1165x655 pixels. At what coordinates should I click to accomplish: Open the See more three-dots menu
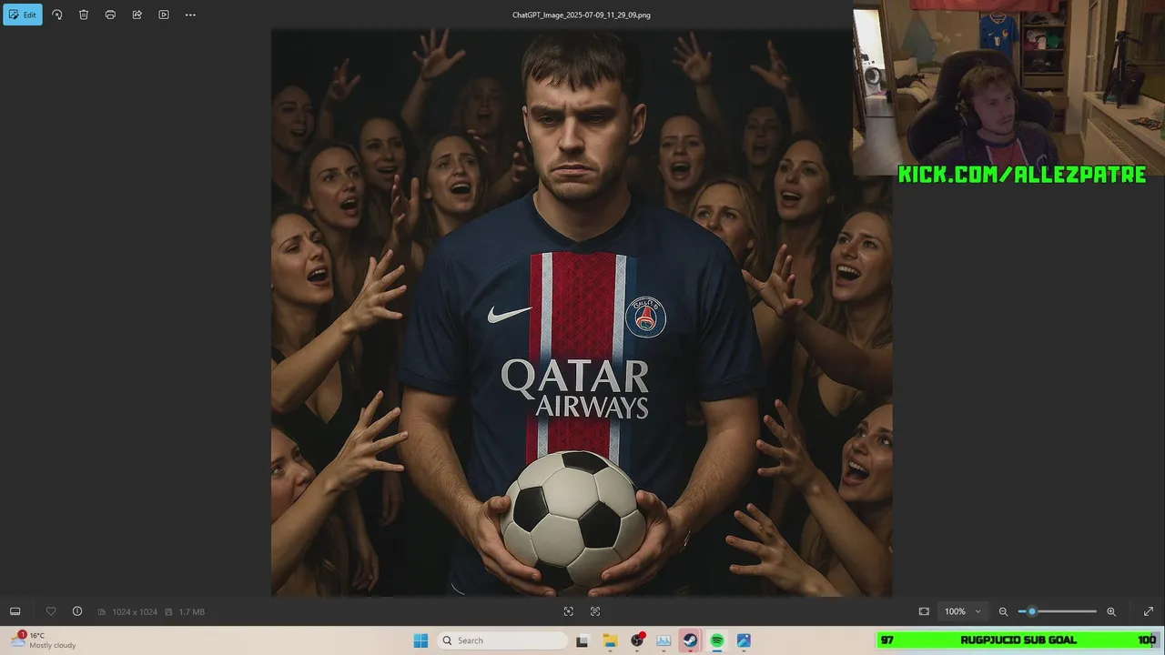point(190,15)
